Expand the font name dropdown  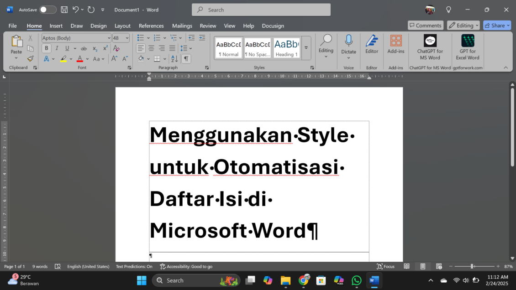[109, 38]
